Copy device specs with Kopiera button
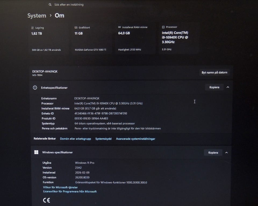This screenshot has width=258, height=206. click(214, 87)
